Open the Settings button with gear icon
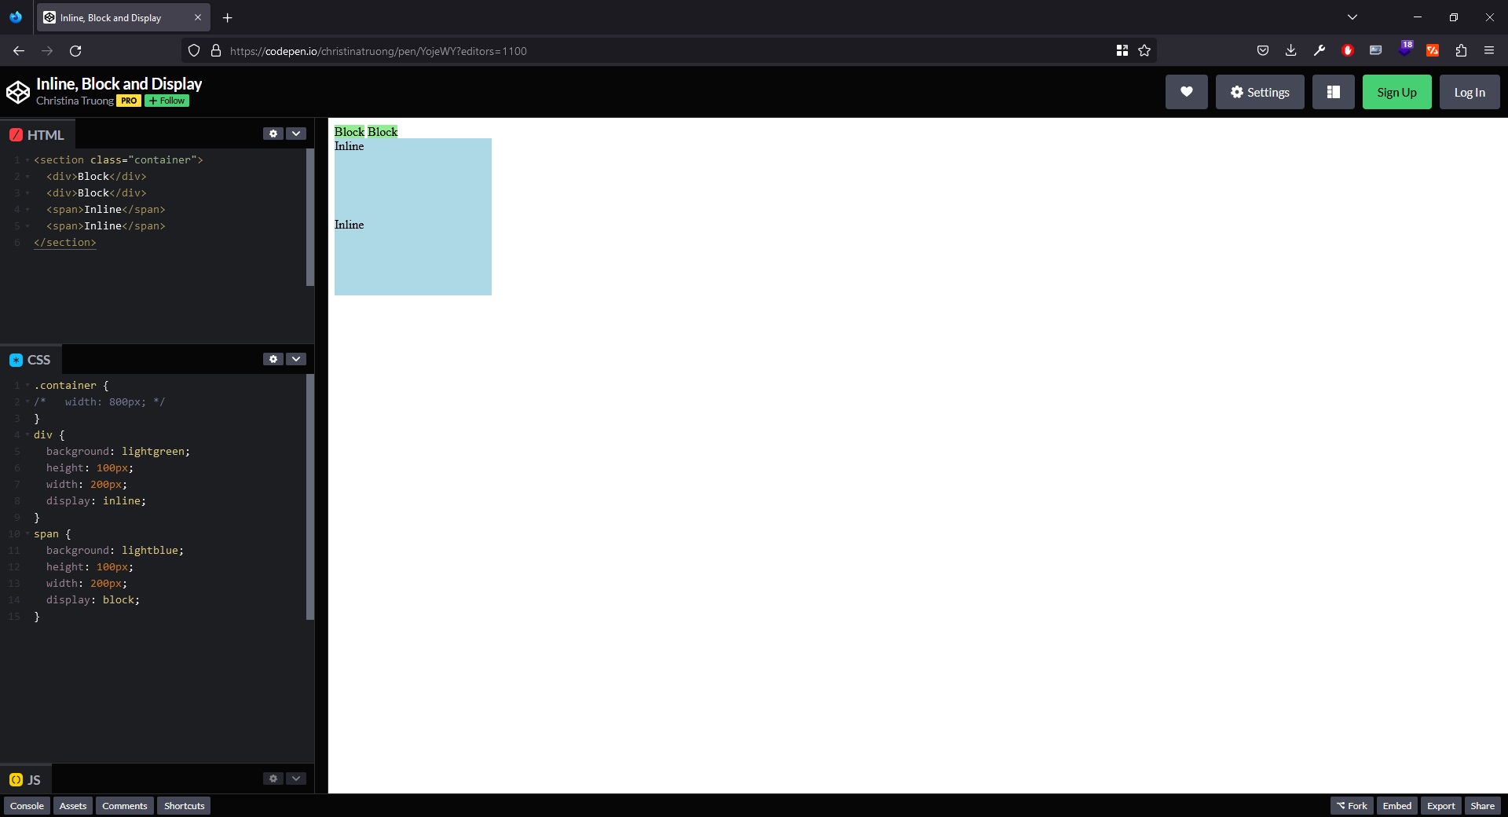Screen dimensions: 1508x817 [x=1260, y=92]
